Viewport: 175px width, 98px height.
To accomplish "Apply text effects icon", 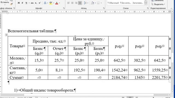I will click(45, 3).
